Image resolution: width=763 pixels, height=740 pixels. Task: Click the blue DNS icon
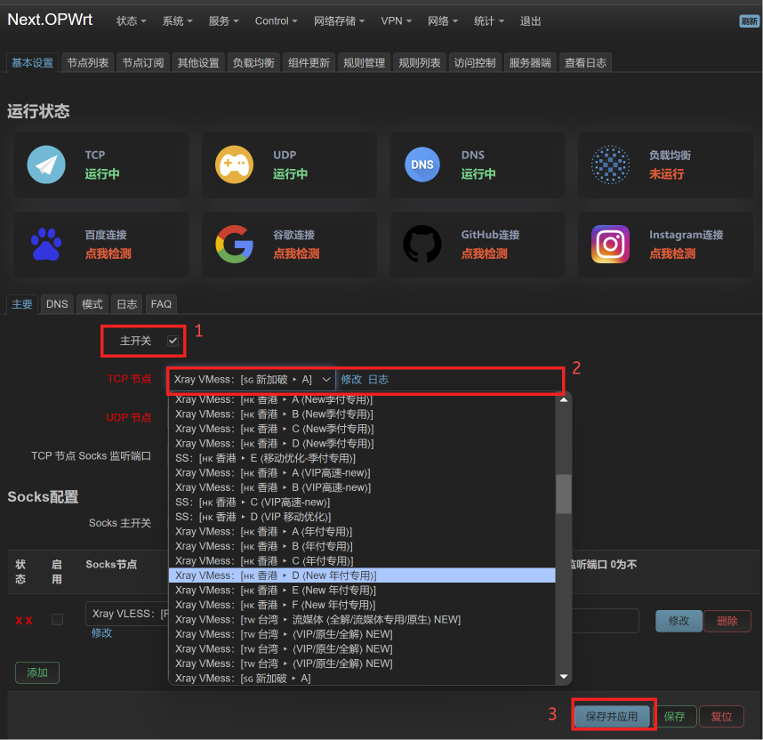tap(422, 165)
